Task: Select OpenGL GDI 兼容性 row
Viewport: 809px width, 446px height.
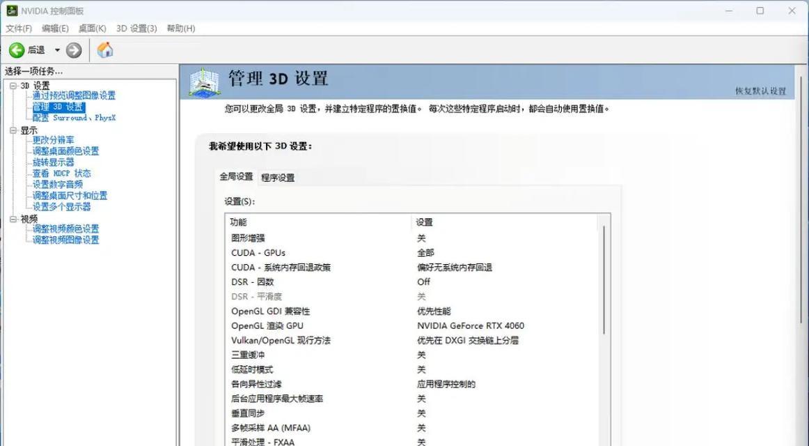Action: pyautogui.click(x=413, y=312)
